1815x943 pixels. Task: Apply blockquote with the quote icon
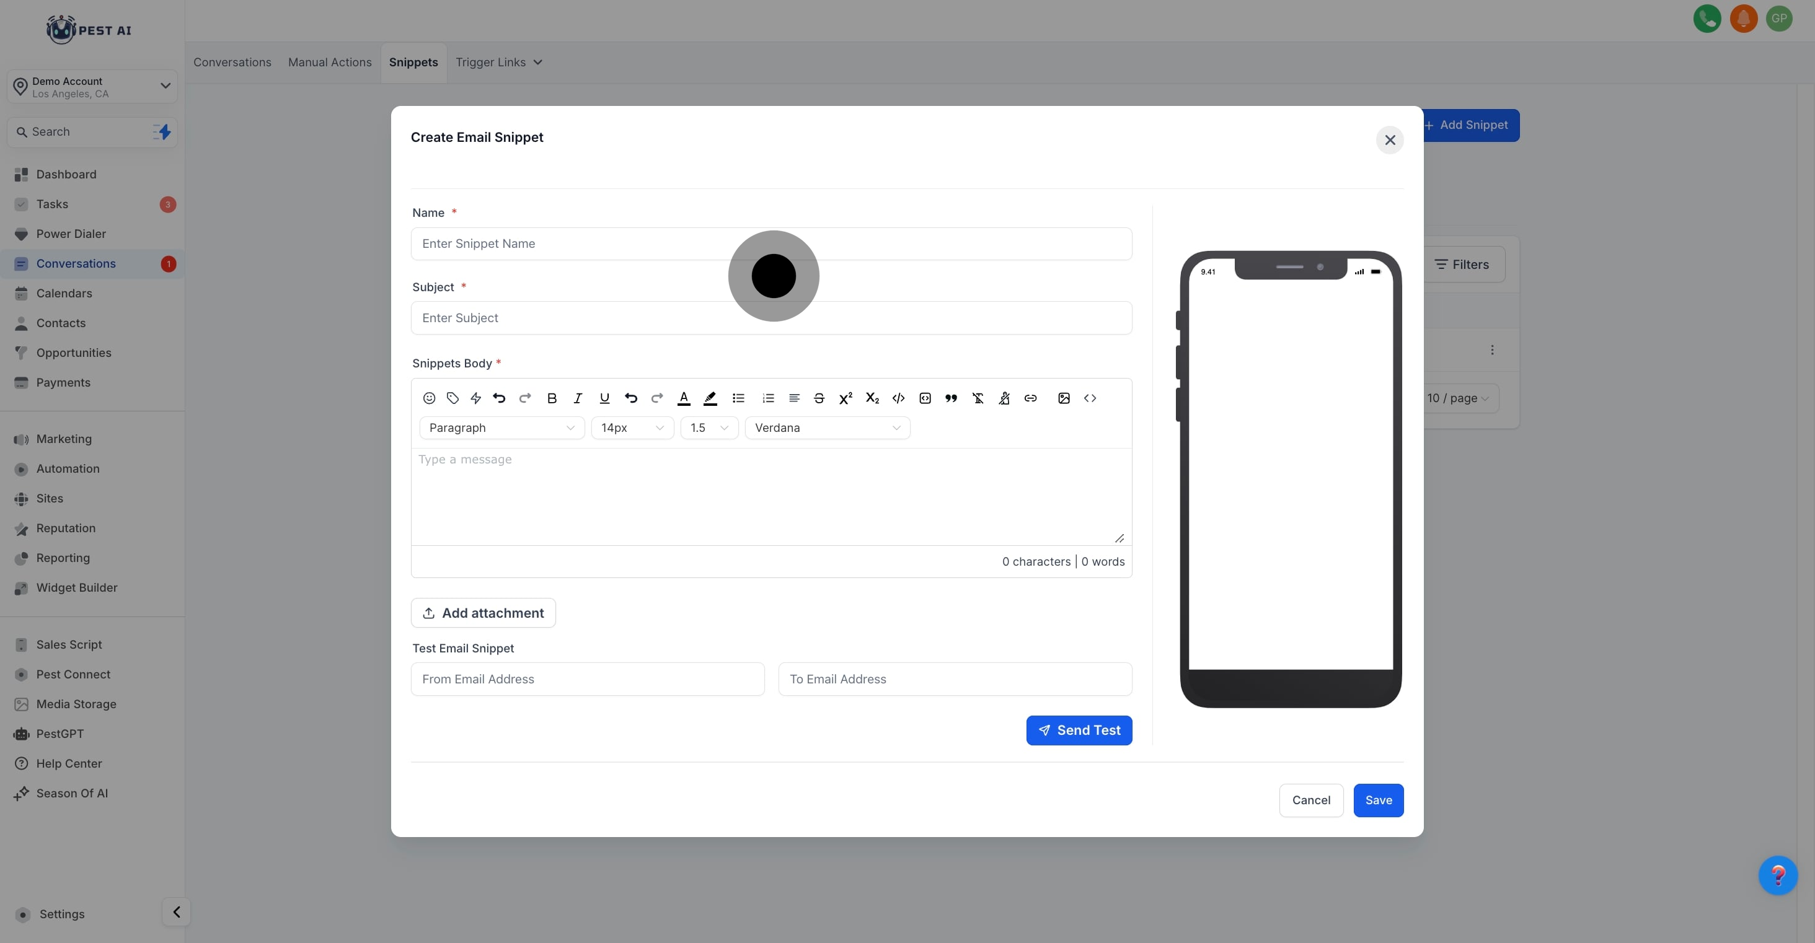[x=951, y=398]
